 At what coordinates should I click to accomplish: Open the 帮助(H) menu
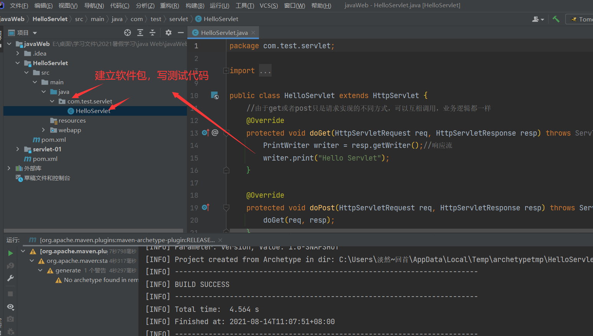pyautogui.click(x=321, y=5)
